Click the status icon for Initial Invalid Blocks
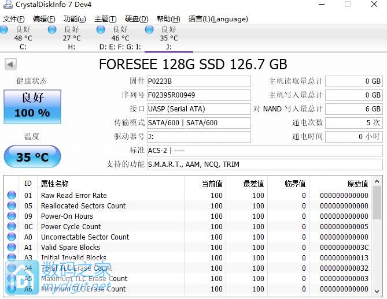Screen dimensions: 387x299 point(12,257)
